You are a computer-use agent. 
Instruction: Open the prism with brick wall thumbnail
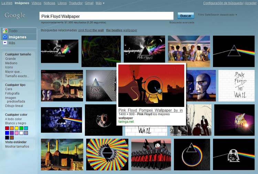101,86
